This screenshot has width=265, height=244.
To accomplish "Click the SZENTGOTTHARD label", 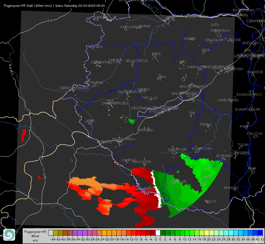I will [74, 88].
